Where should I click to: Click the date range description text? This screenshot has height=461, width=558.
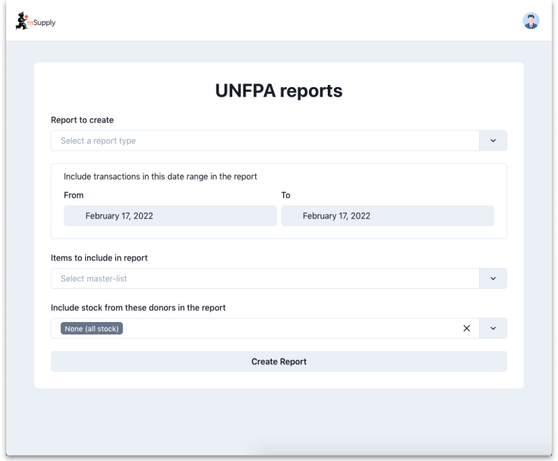coord(160,177)
